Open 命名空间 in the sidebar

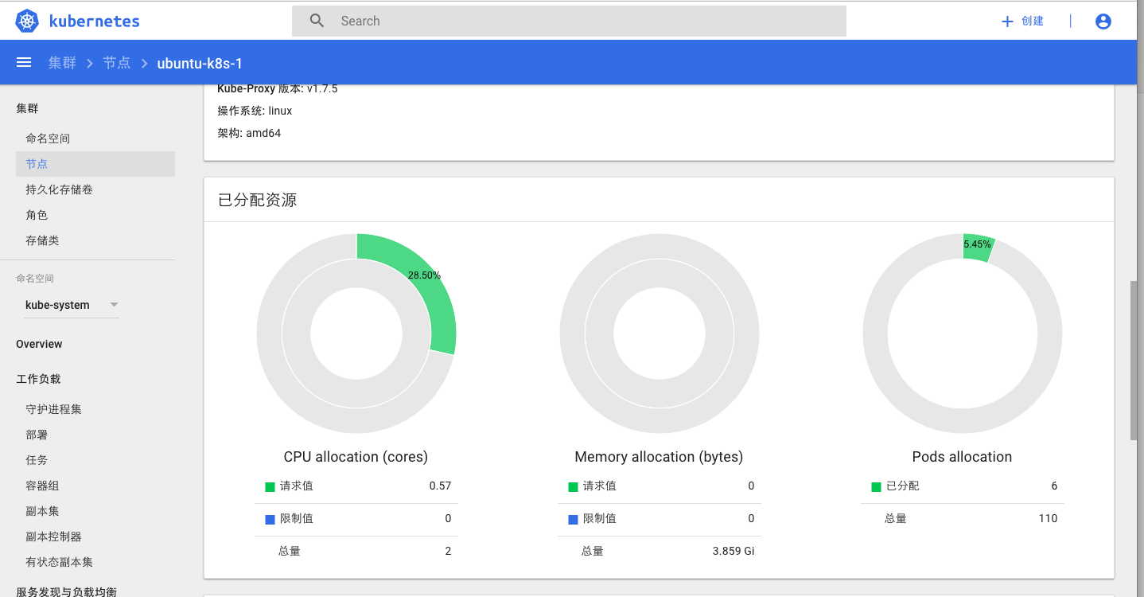48,139
